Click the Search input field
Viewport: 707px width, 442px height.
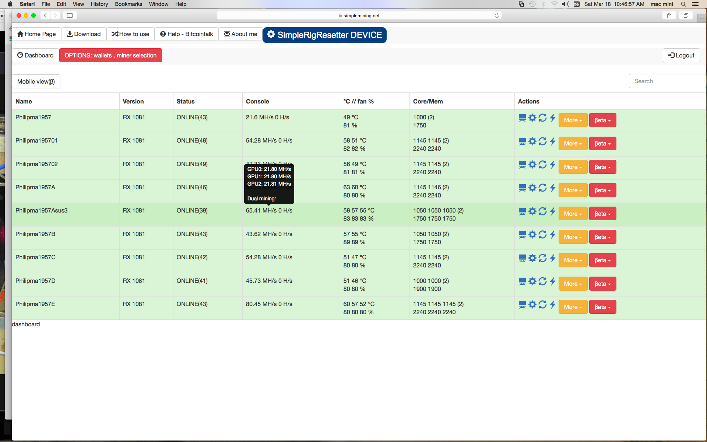coord(667,81)
